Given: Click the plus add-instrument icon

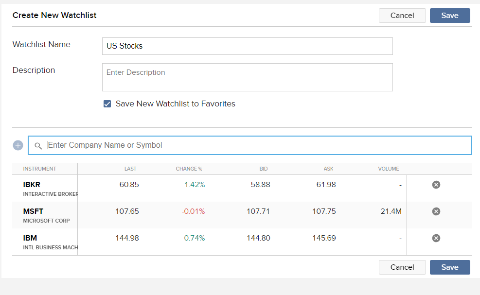Looking at the screenshot, I should 18,145.
